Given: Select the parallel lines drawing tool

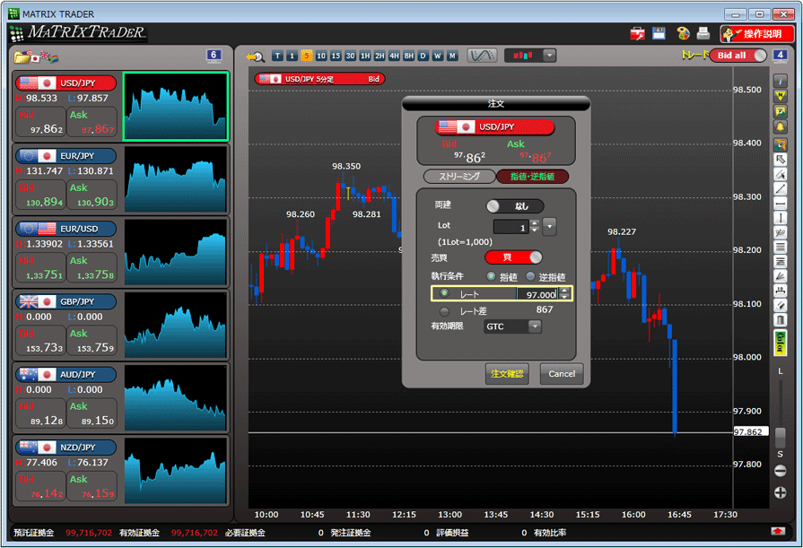Looking at the screenshot, I should pos(780,248).
